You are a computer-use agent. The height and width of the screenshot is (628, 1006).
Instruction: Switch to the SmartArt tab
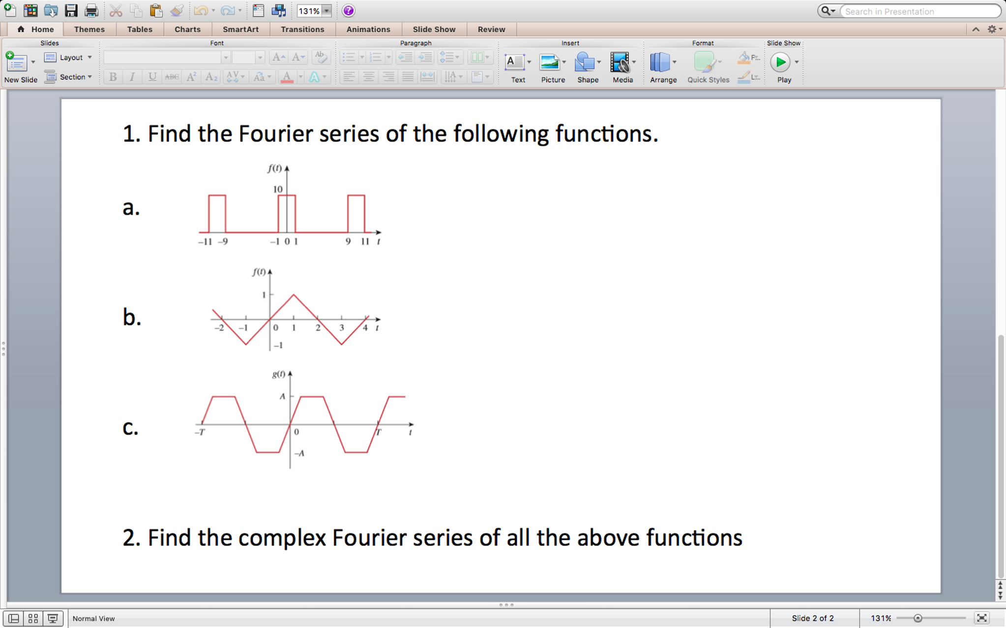240,29
